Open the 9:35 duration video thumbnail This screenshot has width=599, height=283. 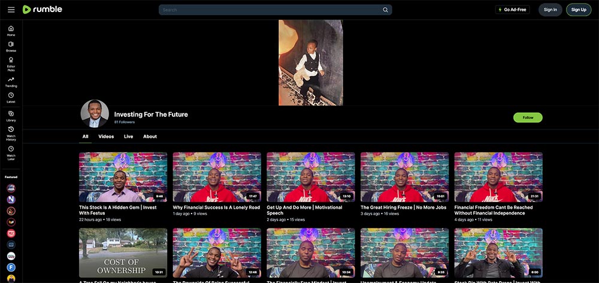click(x=404, y=253)
